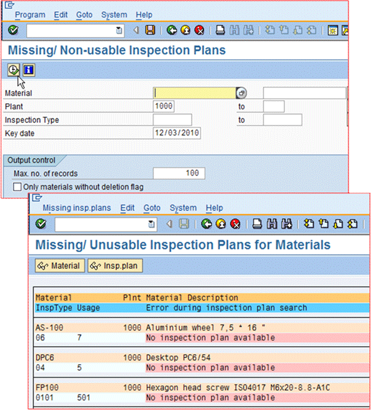Open command field dropdown in results window
Screen dimensions: 372x410
click(151, 224)
